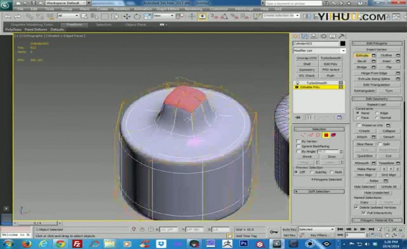This screenshot has height=249, width=407.
Task: Uncheck Delete Isolated Vertices checkbox
Action: (356, 207)
